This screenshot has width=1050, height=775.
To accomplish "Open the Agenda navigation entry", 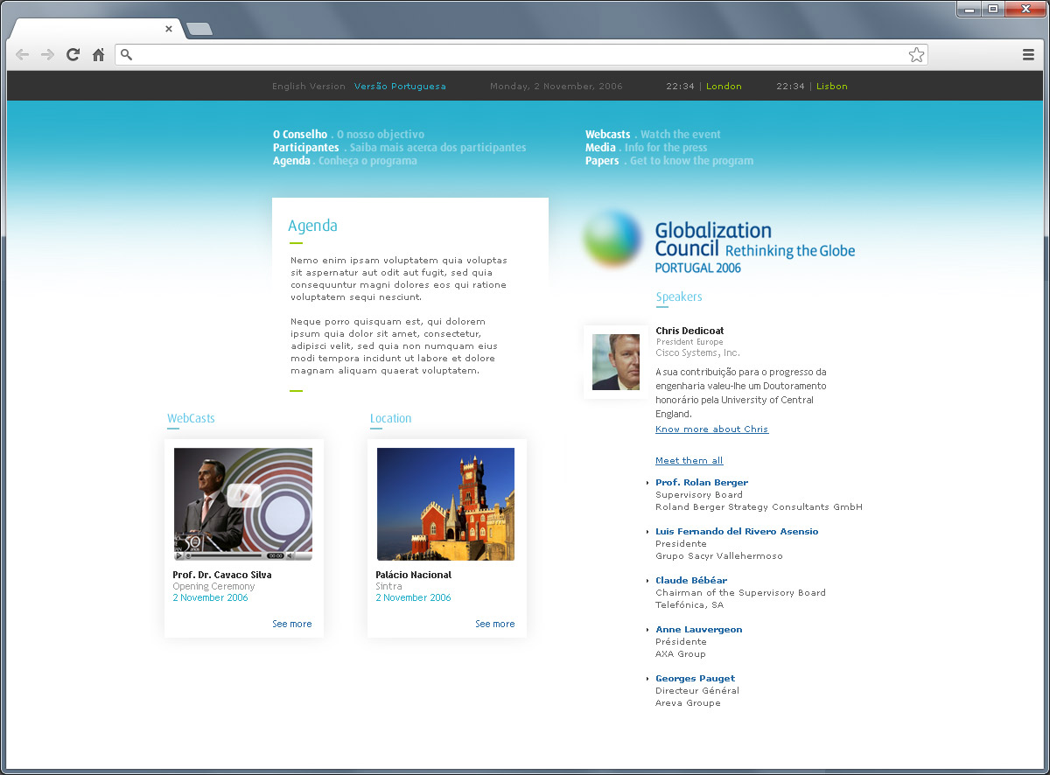I will (x=291, y=160).
